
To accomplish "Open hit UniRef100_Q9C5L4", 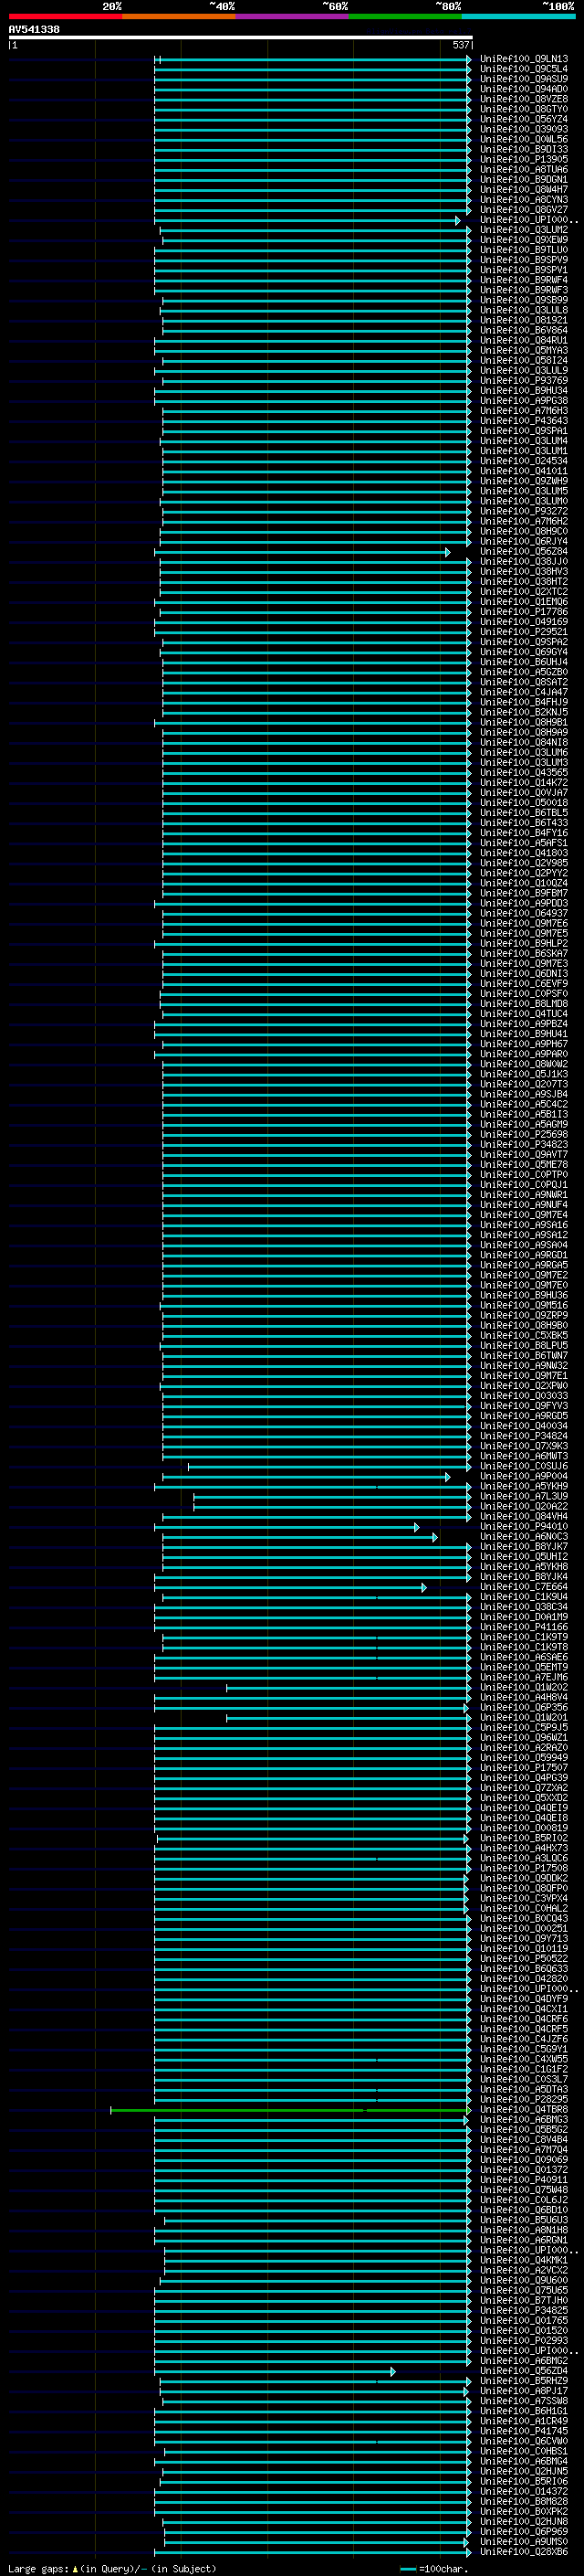I will click(x=524, y=69).
